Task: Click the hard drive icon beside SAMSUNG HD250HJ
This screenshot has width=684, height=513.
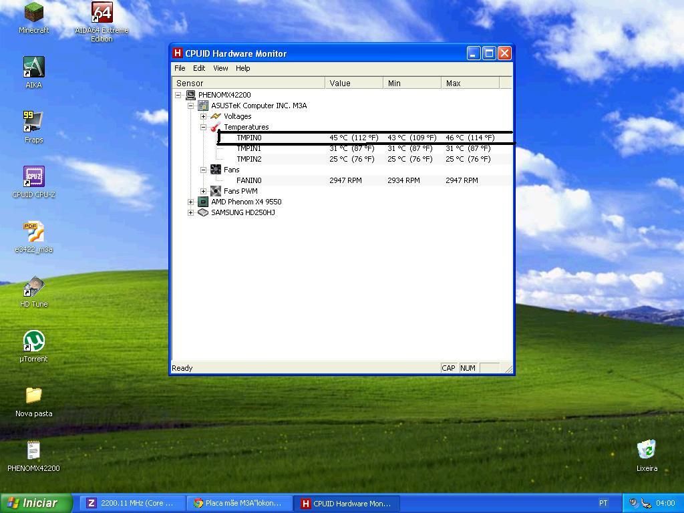Action: point(203,212)
